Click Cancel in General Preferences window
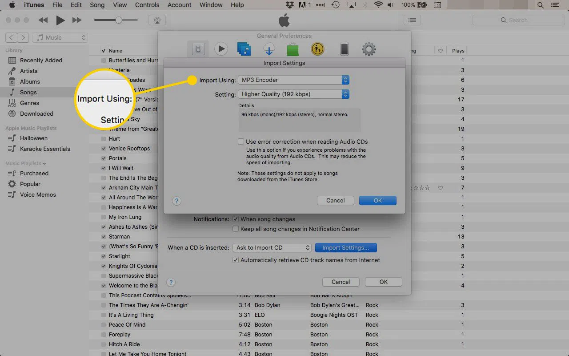 [341, 282]
